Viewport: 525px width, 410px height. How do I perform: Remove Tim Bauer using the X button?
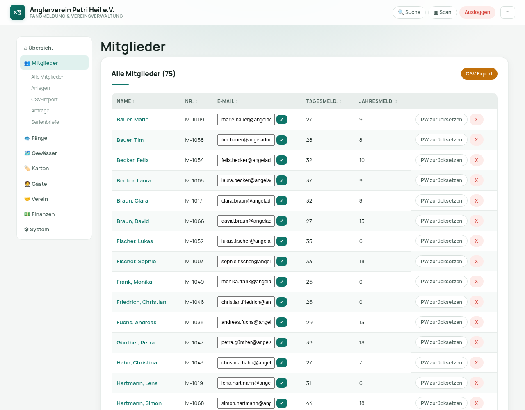coord(476,140)
